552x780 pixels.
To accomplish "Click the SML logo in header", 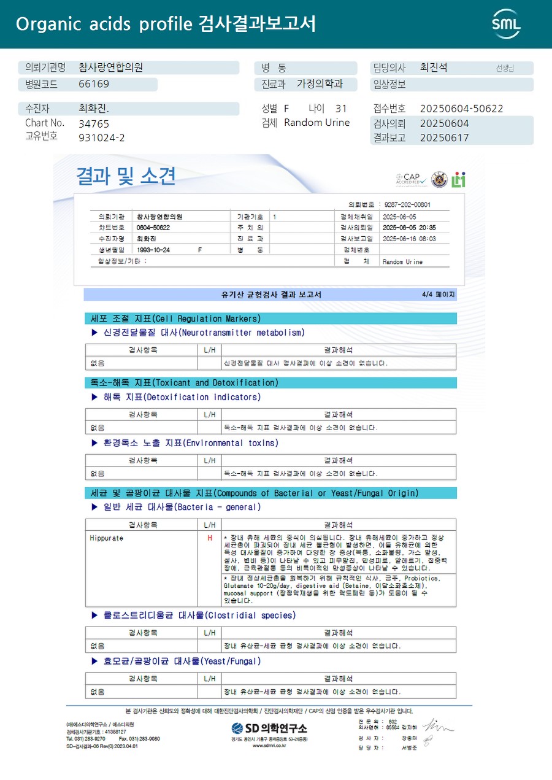I will click(506, 24).
